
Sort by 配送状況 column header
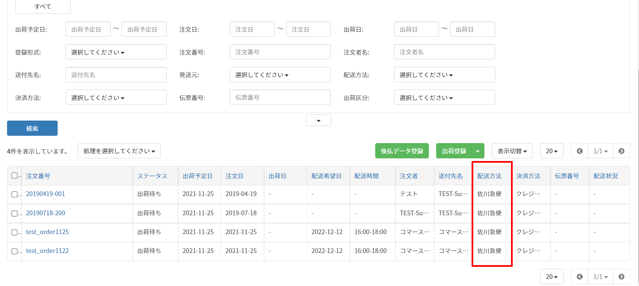(606, 176)
